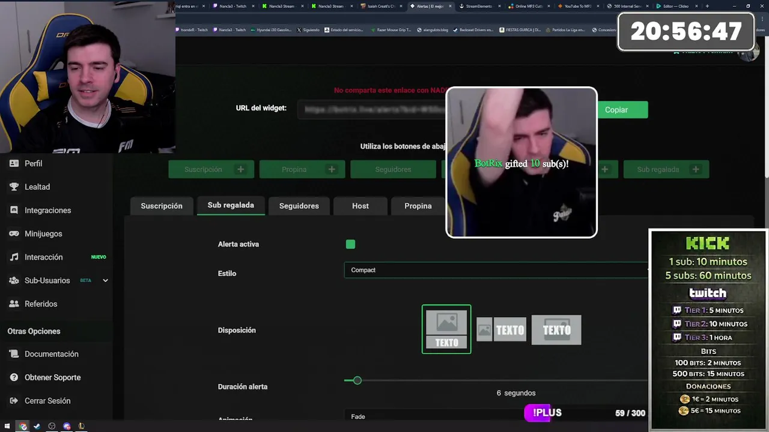The image size is (769, 432).
Task: Switch to the Propina tab
Action: tap(418, 206)
